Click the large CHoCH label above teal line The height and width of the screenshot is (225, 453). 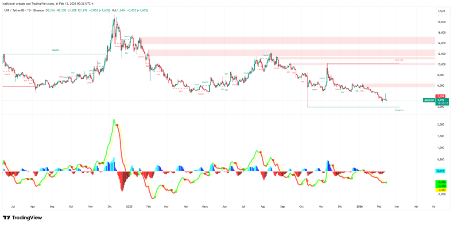[55, 50]
